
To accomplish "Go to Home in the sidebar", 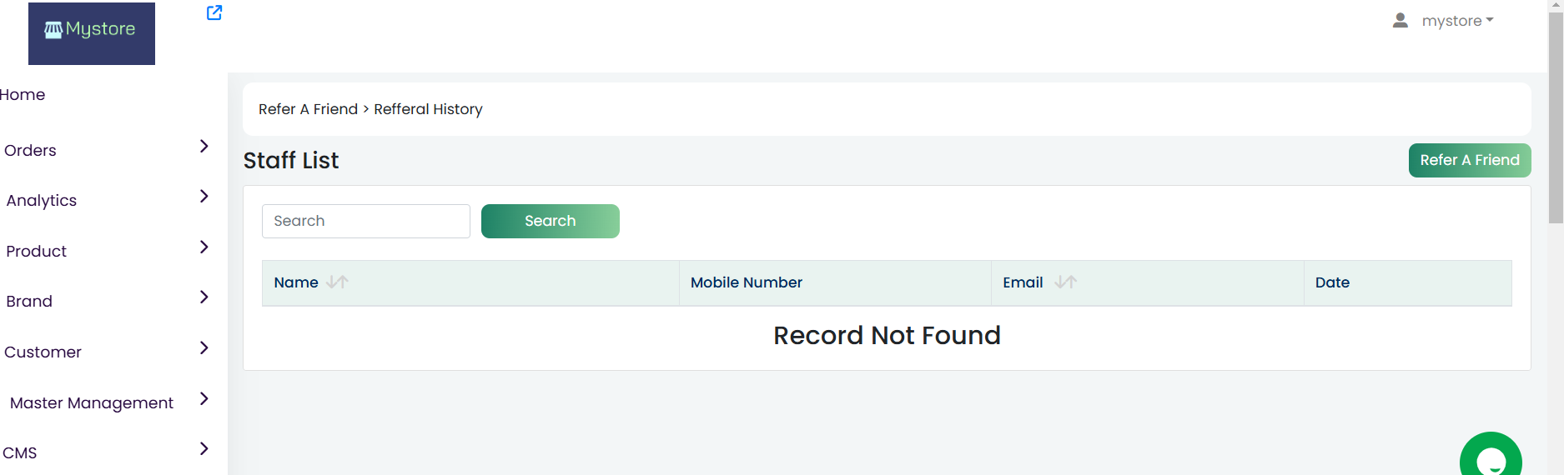I will [23, 95].
